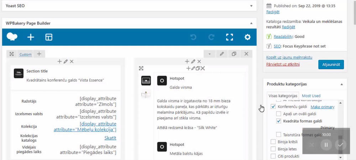Click the inner hotspot container move handle
356x160 pixels.
pyautogui.click(x=141, y=68)
